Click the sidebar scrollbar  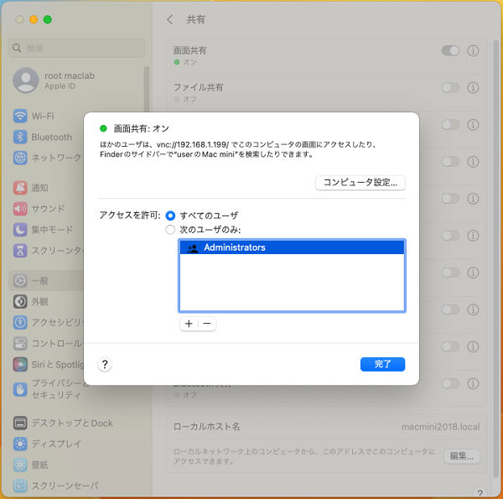[147, 90]
